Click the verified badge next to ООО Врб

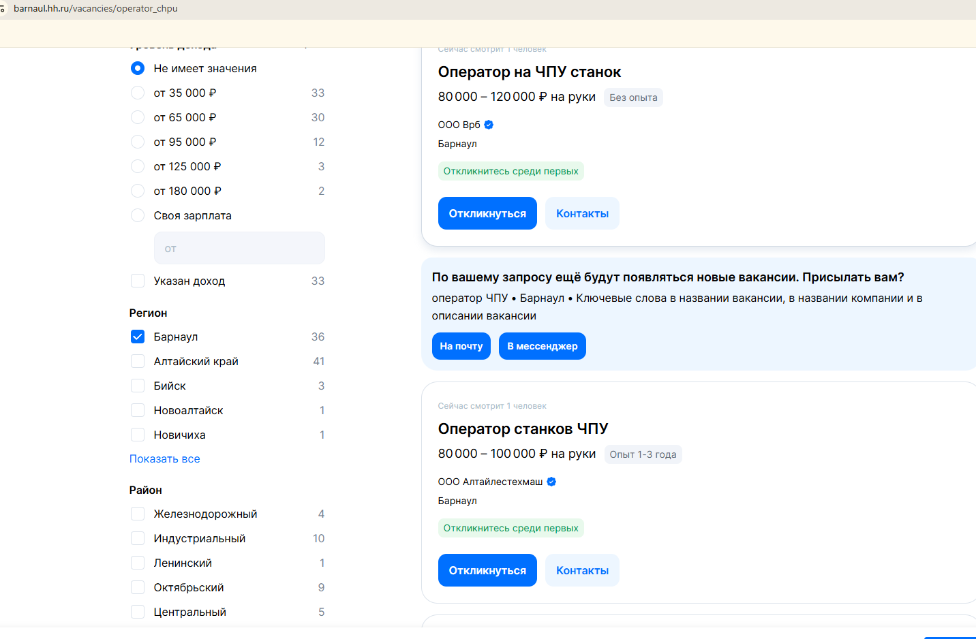point(489,125)
